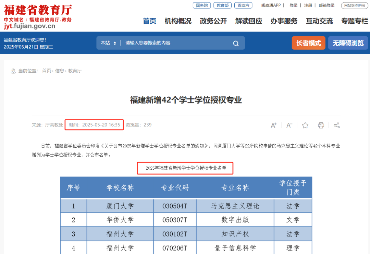Click the 知识产权 cell
Image resolution: width=370 pixels, height=254 pixels.
click(235, 234)
